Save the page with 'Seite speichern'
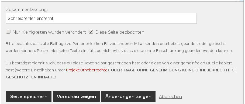 [x=29, y=97]
